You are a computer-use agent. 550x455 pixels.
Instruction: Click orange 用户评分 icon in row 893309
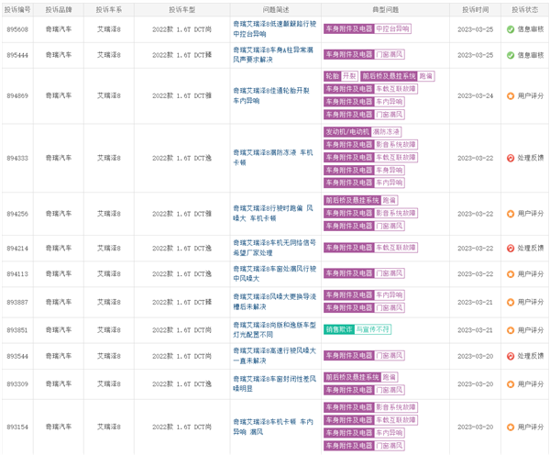click(x=511, y=384)
